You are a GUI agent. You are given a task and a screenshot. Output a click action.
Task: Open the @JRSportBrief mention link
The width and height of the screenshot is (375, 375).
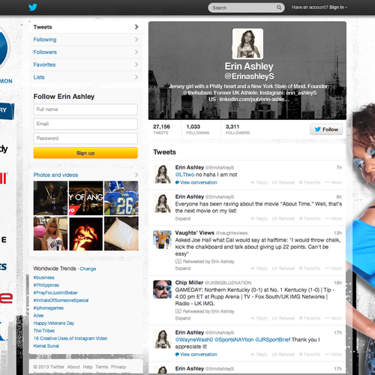pyautogui.click(x=272, y=340)
